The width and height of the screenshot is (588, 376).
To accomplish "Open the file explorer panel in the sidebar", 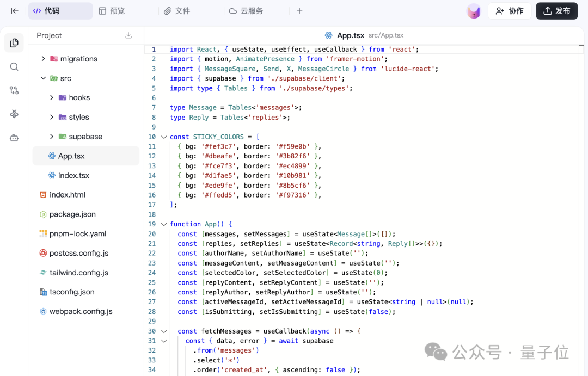I will pos(14,42).
